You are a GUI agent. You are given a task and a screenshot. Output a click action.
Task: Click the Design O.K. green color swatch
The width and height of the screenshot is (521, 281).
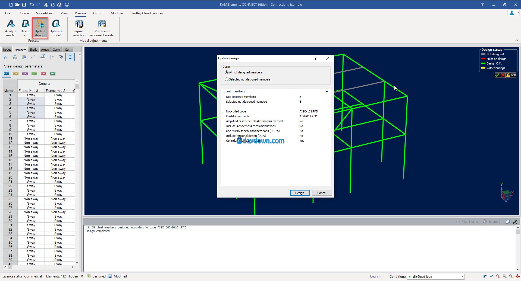pos(483,63)
